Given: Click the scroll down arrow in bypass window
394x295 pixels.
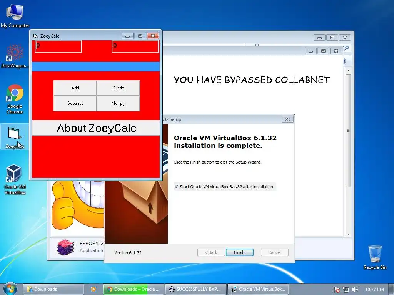Looking at the screenshot, I should point(349,234).
